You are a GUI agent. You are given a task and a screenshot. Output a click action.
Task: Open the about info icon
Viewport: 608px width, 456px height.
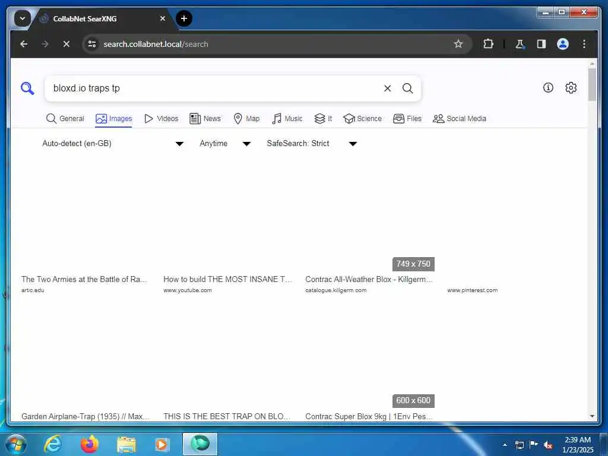pos(547,88)
